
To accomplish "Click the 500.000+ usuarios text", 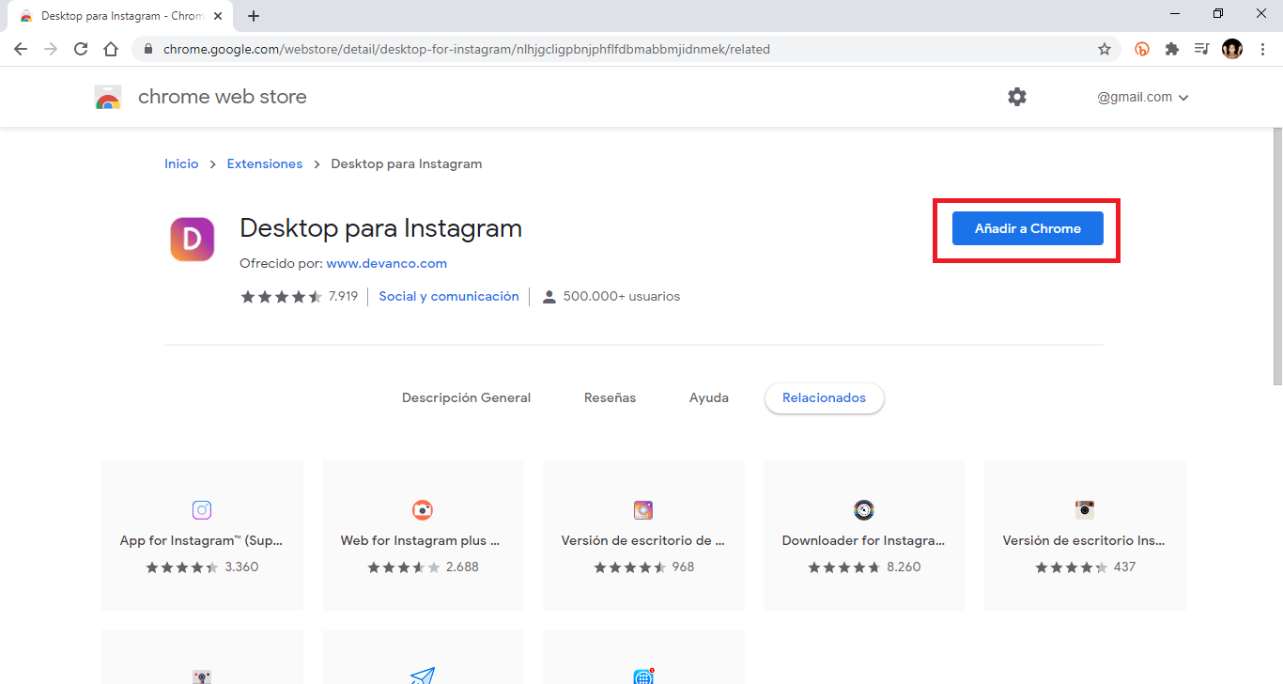I will tap(621, 296).
